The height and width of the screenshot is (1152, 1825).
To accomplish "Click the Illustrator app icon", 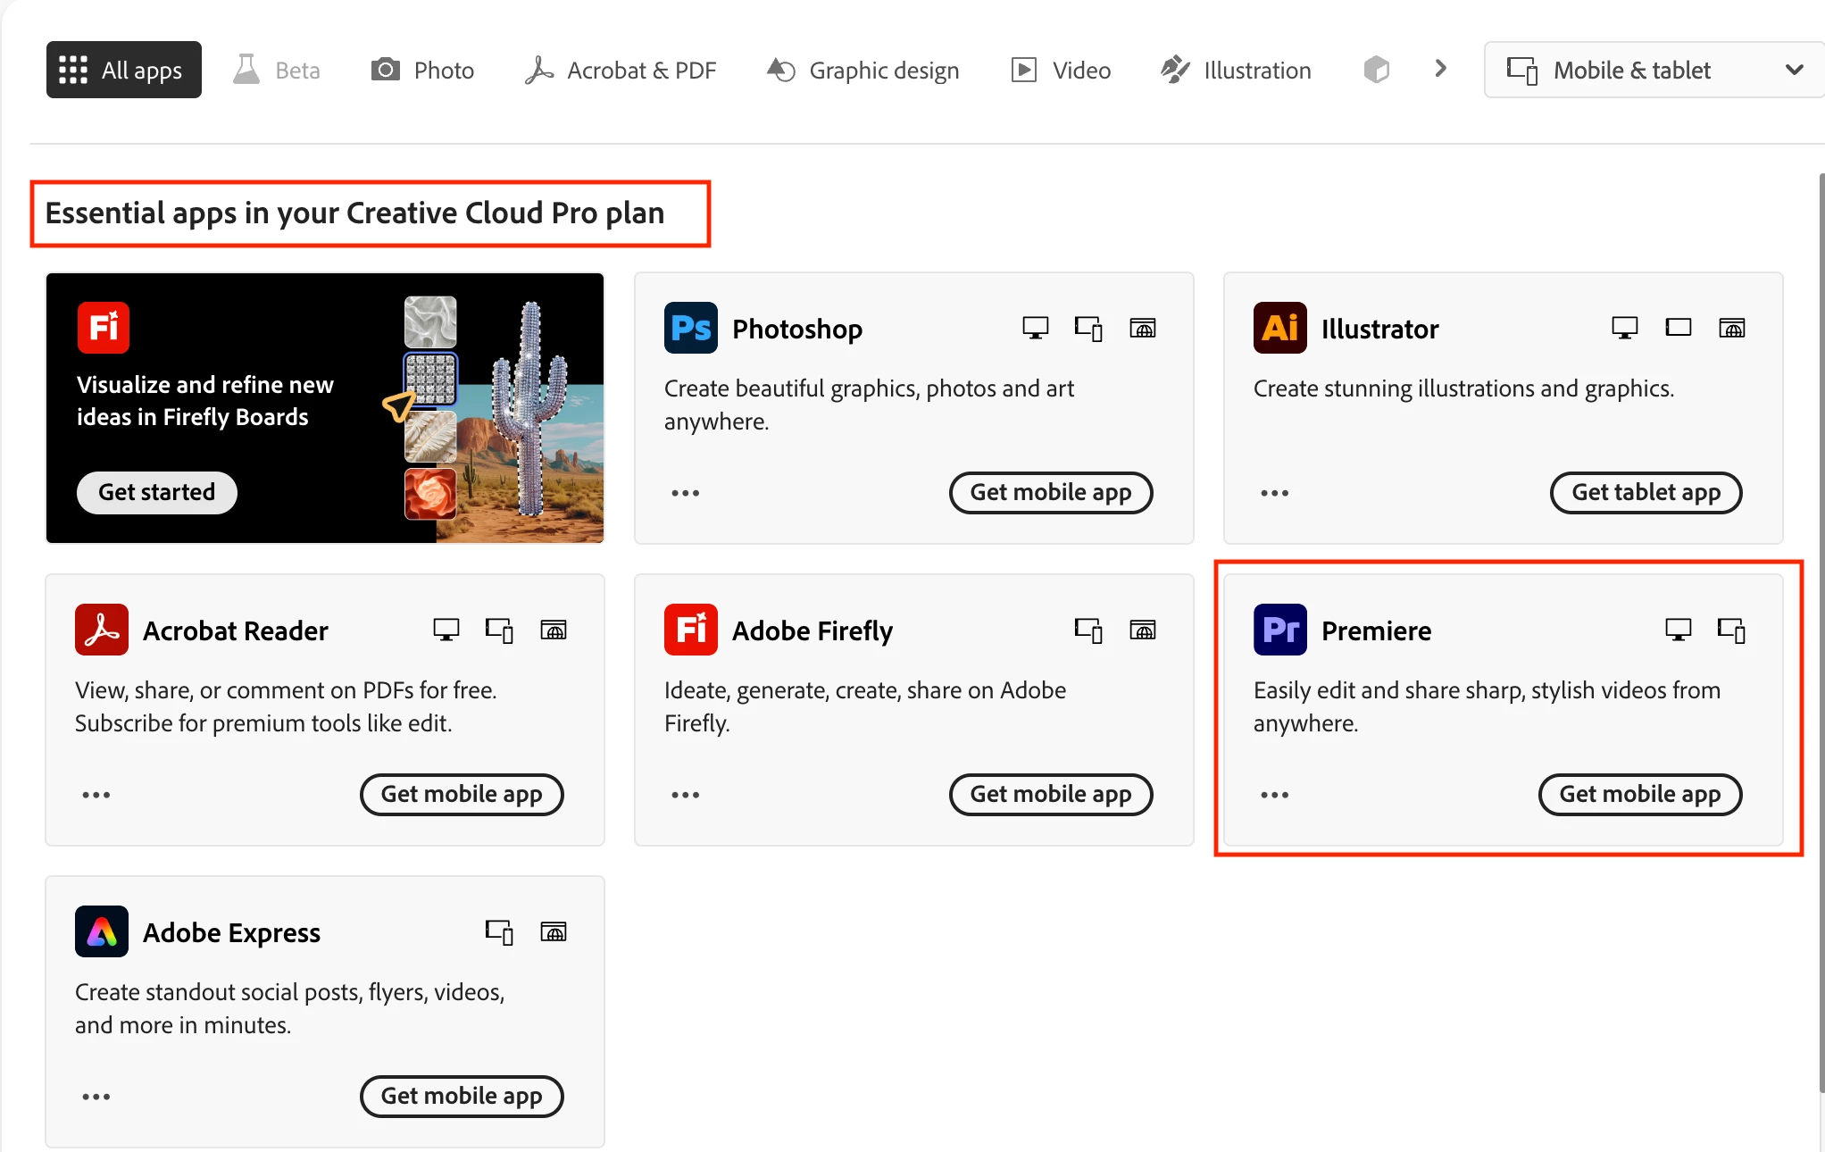I will [1279, 328].
